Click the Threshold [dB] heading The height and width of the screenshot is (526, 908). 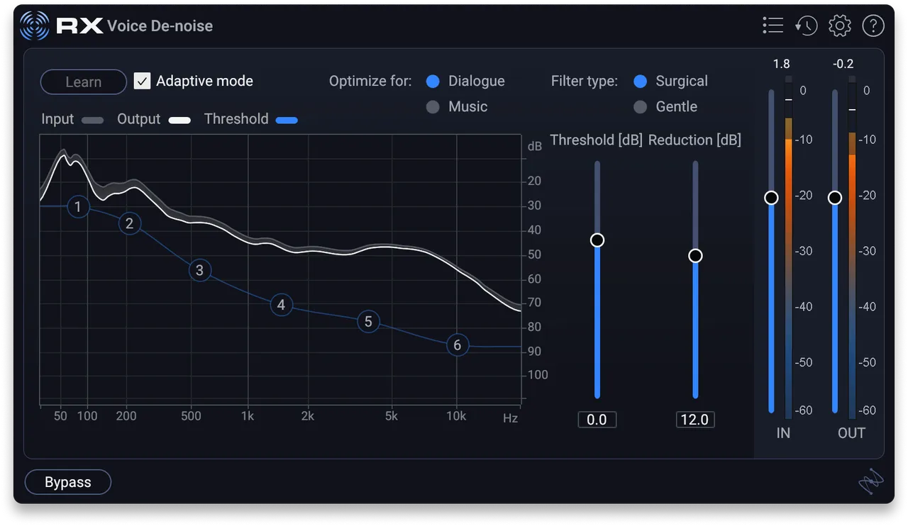point(597,140)
